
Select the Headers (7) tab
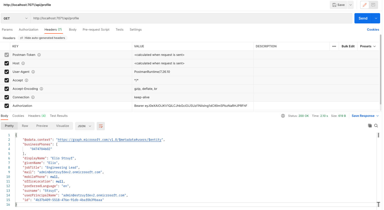tap(53, 30)
